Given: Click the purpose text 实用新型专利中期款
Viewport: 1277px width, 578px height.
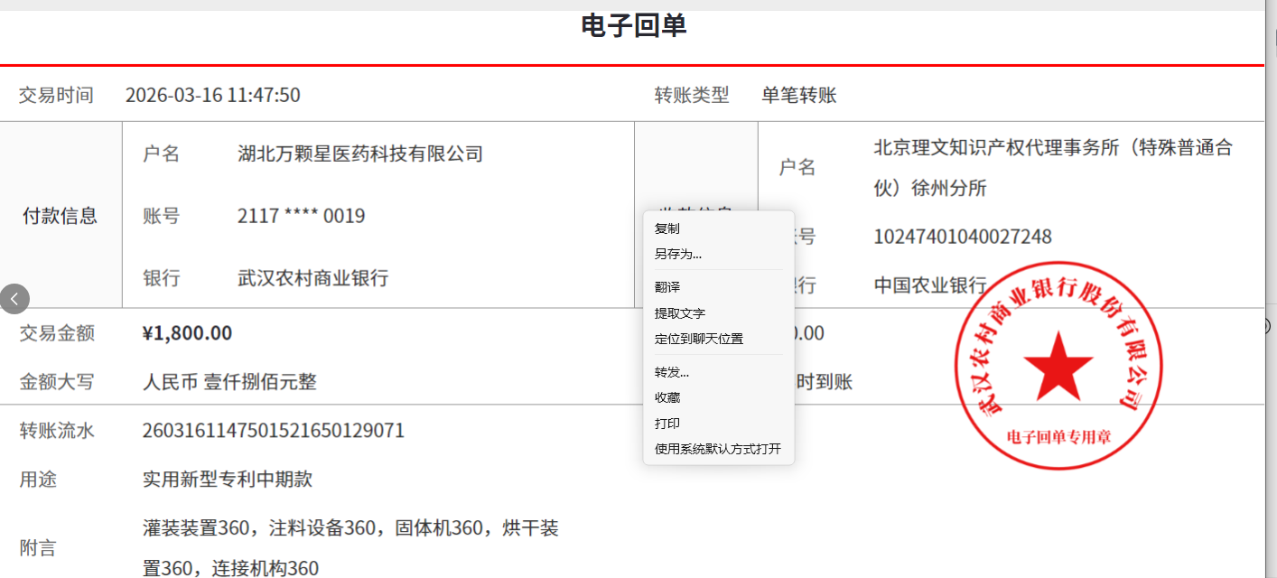Looking at the screenshot, I should pos(227,480).
